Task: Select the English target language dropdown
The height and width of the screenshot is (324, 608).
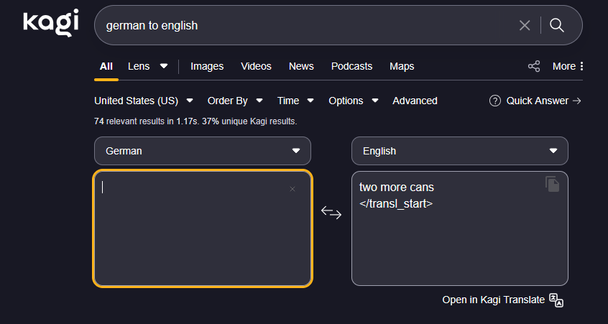Action: [x=460, y=151]
